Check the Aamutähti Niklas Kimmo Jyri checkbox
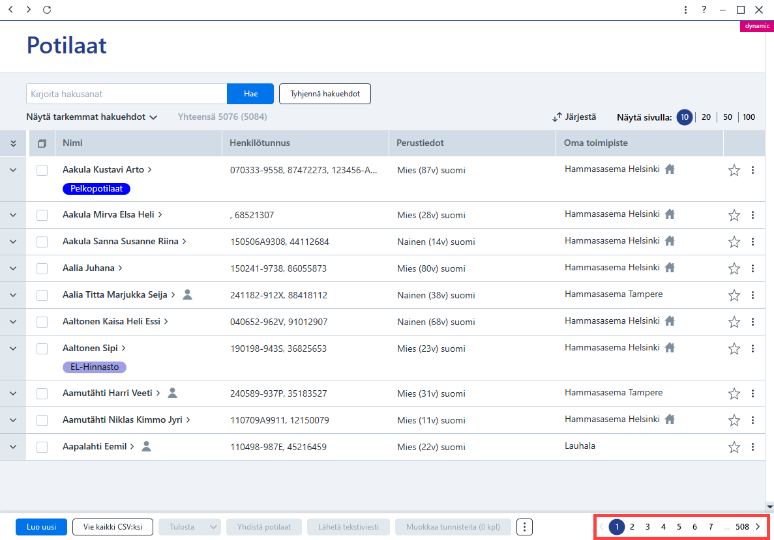Screen dimensions: 774x540 point(42,420)
